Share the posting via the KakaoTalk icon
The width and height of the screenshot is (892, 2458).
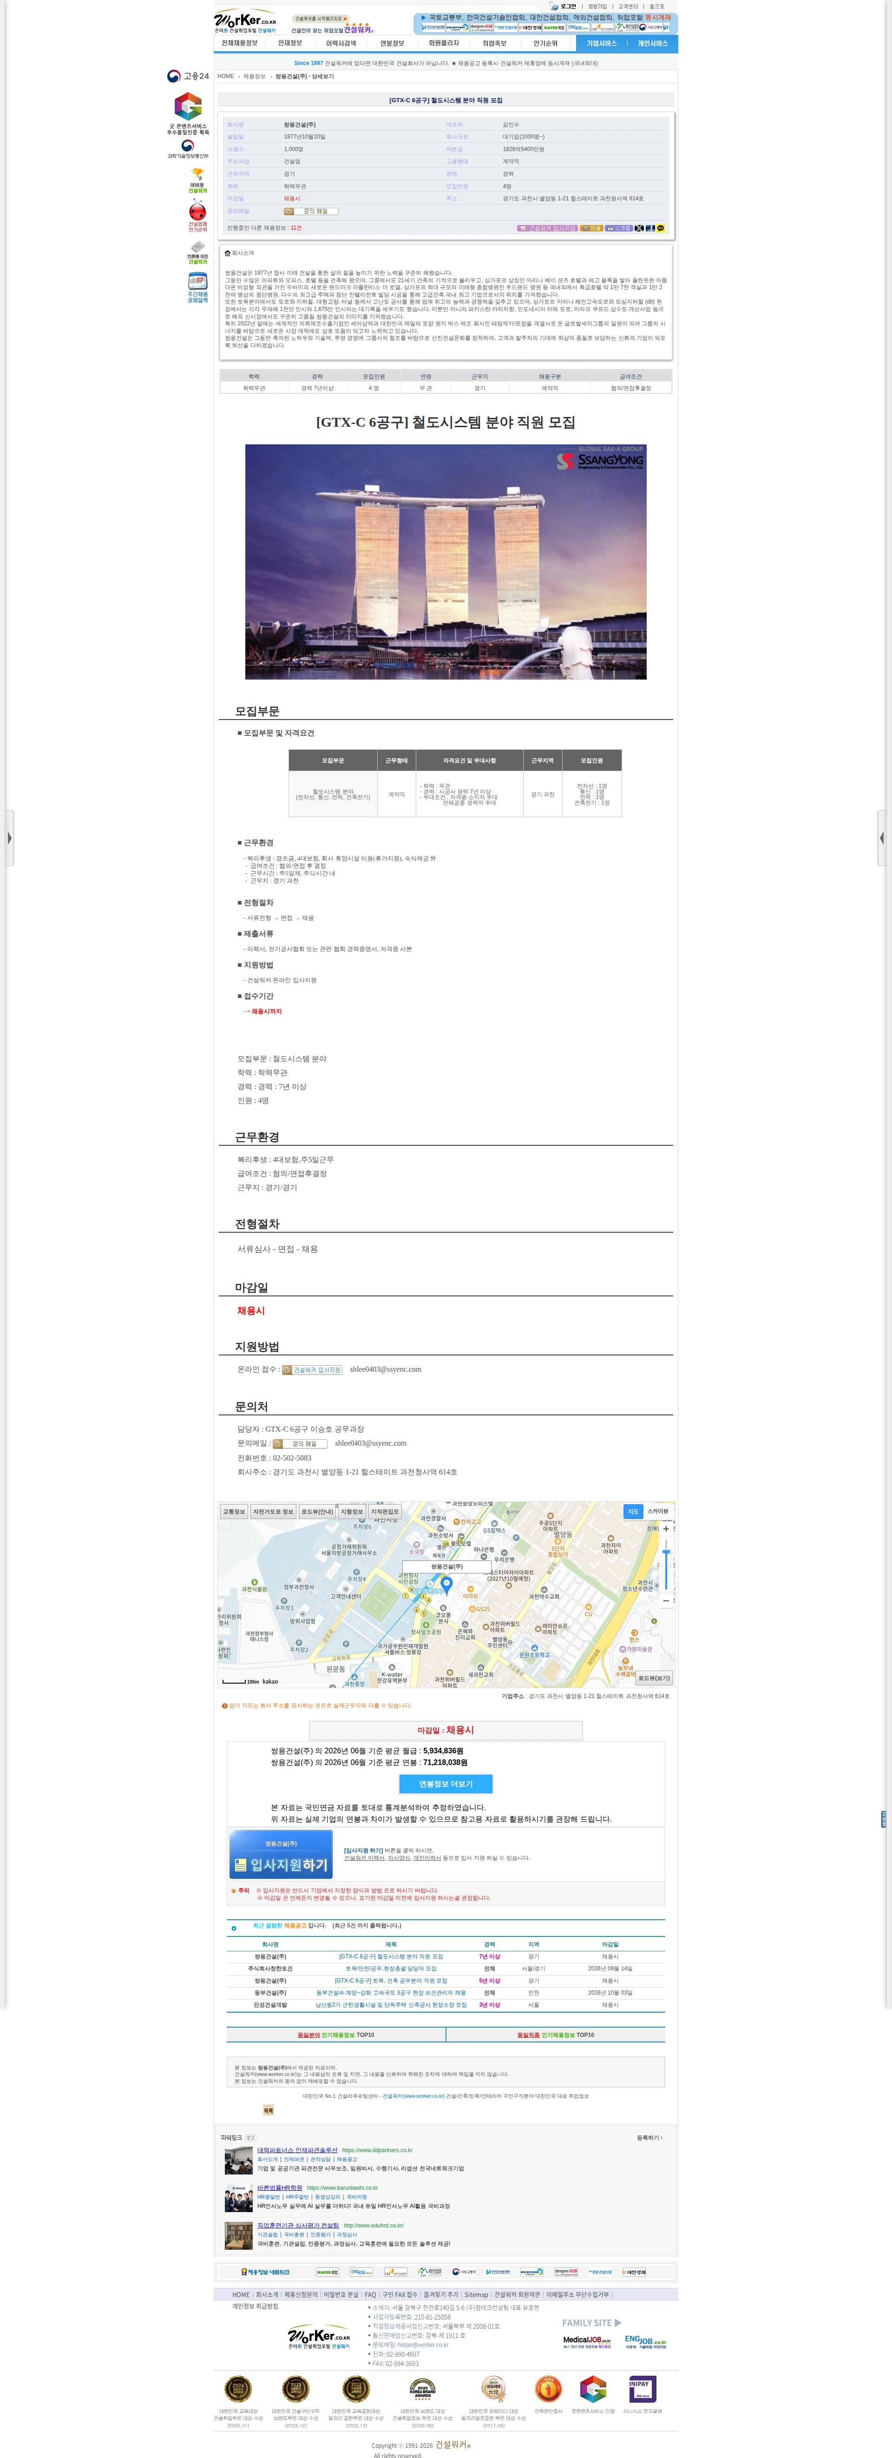[660, 228]
